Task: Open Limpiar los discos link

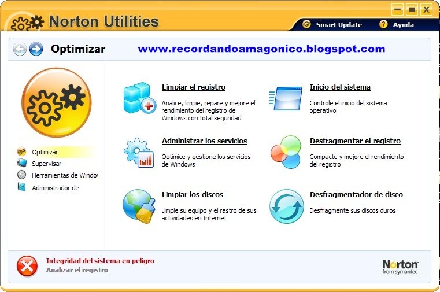Action: click(x=193, y=195)
